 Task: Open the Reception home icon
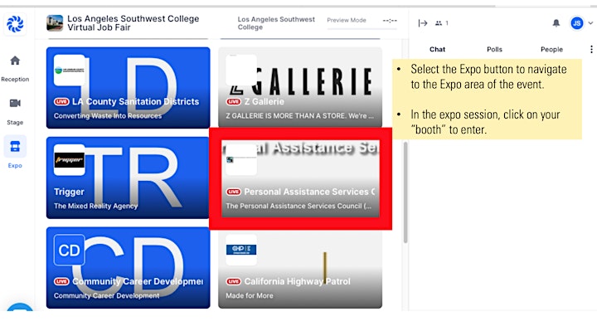click(15, 61)
